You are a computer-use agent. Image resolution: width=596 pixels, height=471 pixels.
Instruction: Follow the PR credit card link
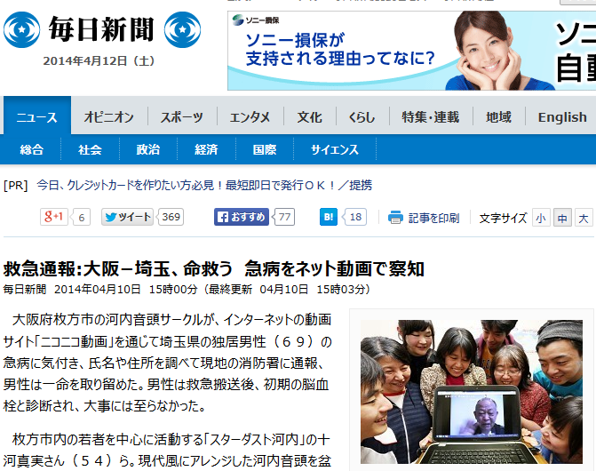click(x=204, y=185)
